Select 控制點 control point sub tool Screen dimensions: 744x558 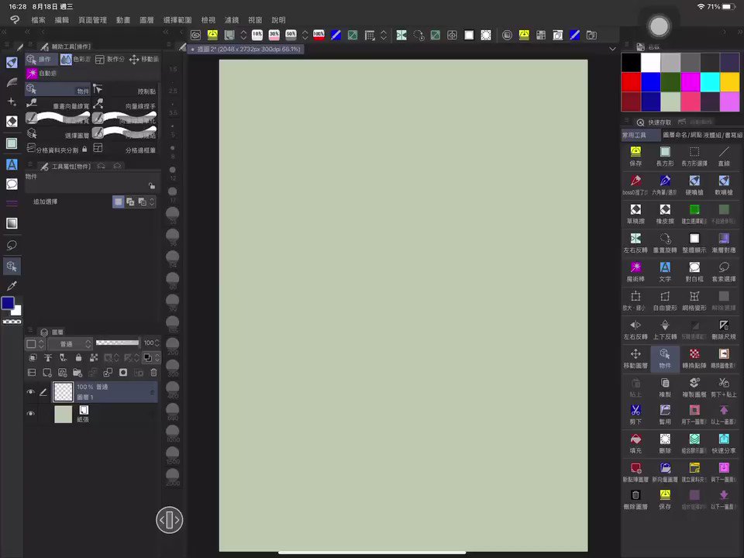pos(124,90)
